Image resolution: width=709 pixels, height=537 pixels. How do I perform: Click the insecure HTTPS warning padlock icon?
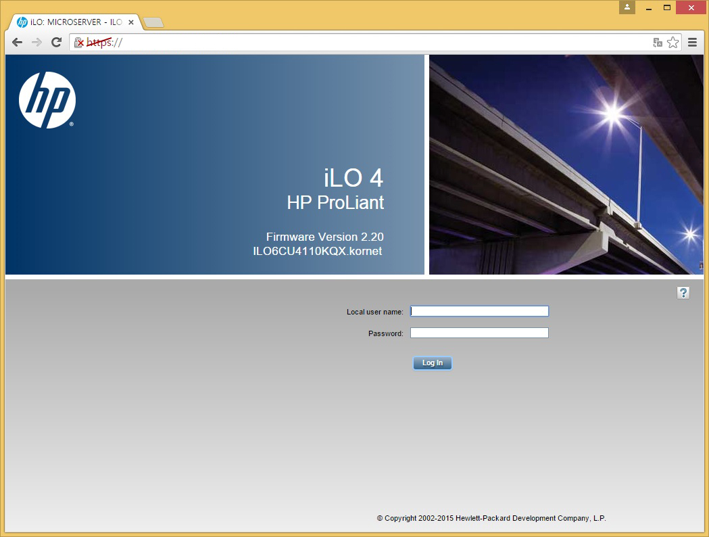click(79, 43)
